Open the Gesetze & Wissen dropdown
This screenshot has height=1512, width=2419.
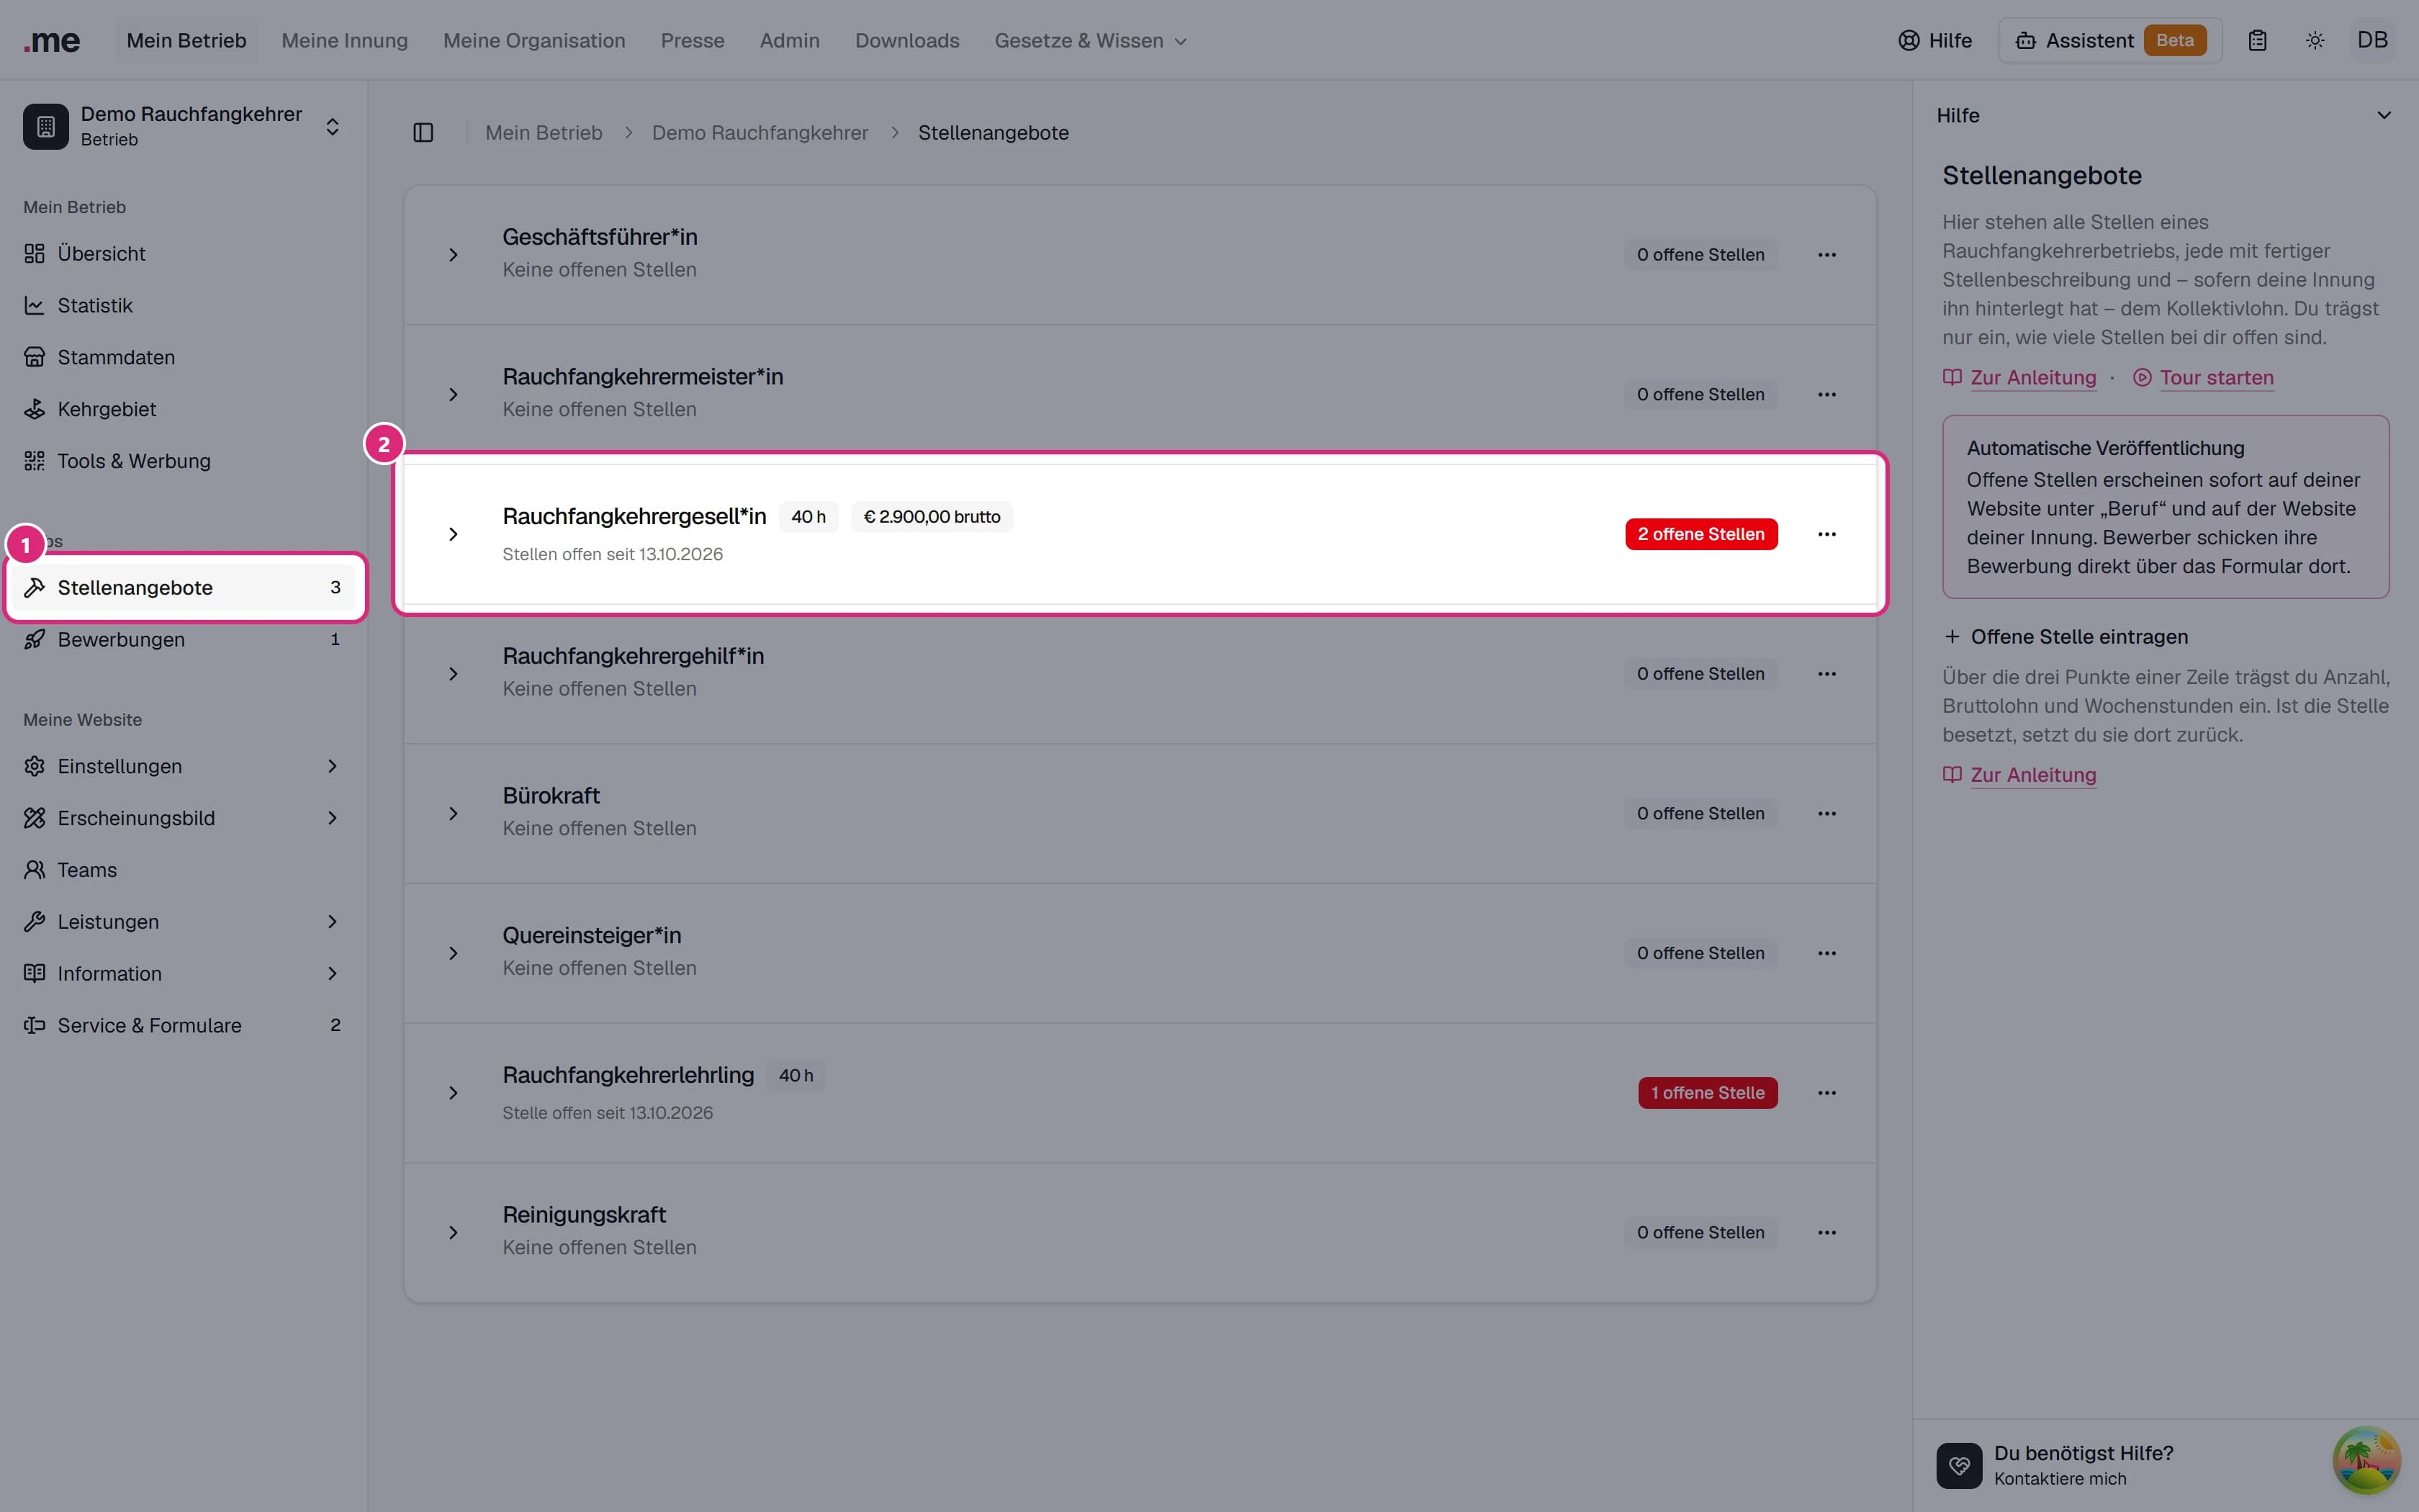point(1091,41)
